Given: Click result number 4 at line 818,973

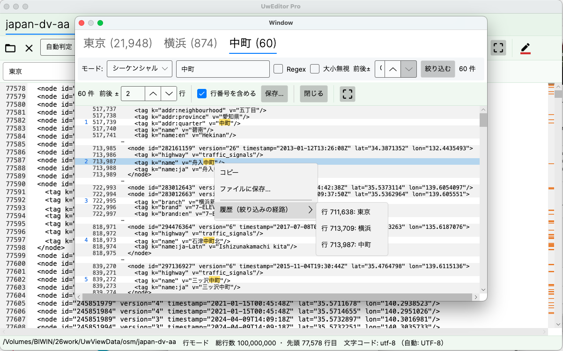Looking at the screenshot, I should pyautogui.click(x=86, y=240).
